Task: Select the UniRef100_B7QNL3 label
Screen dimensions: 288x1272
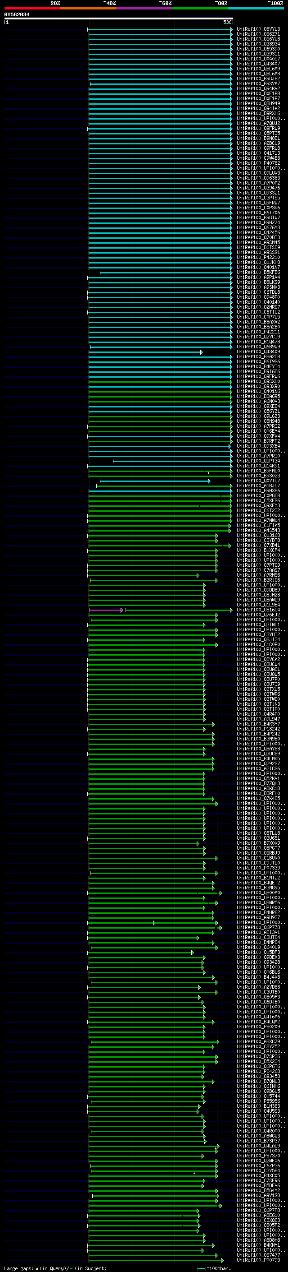Action: click(258, 1082)
